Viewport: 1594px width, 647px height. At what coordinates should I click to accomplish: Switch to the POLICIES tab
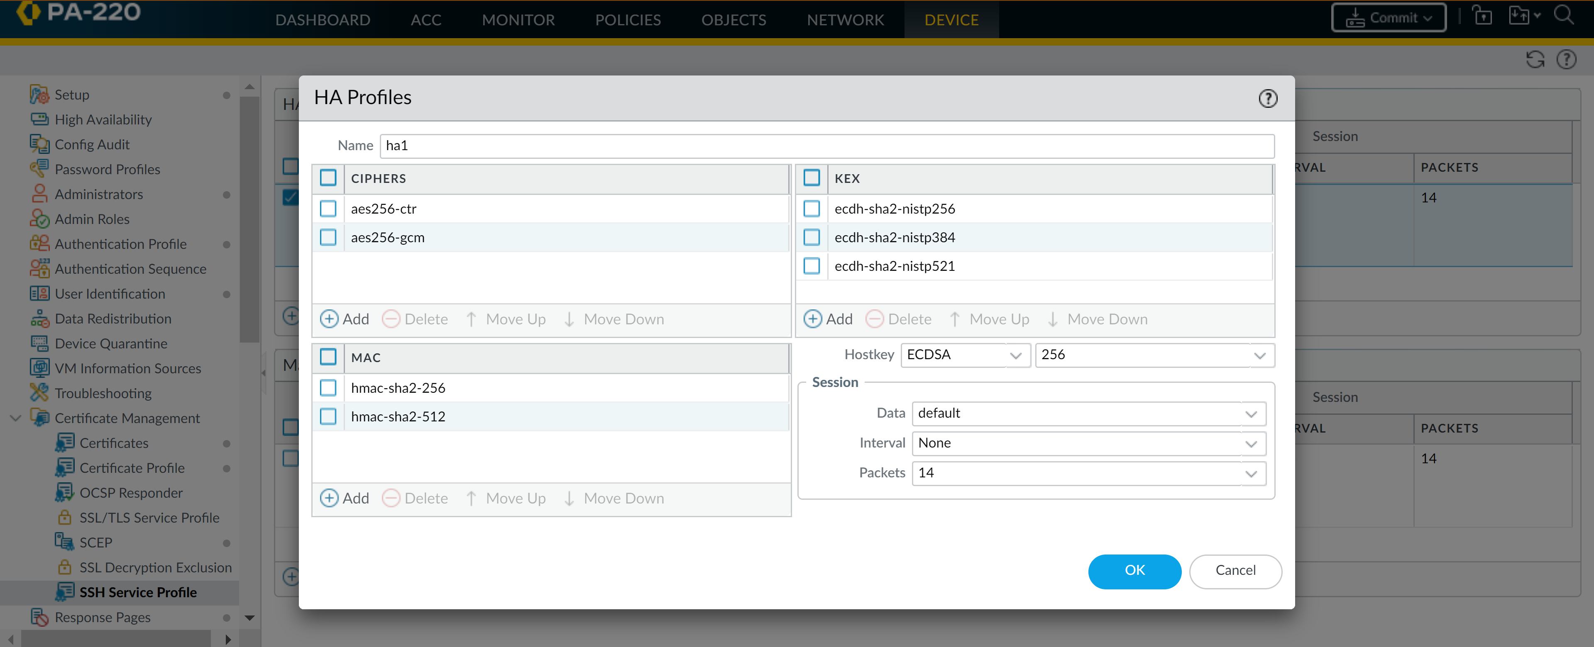pyautogui.click(x=628, y=20)
